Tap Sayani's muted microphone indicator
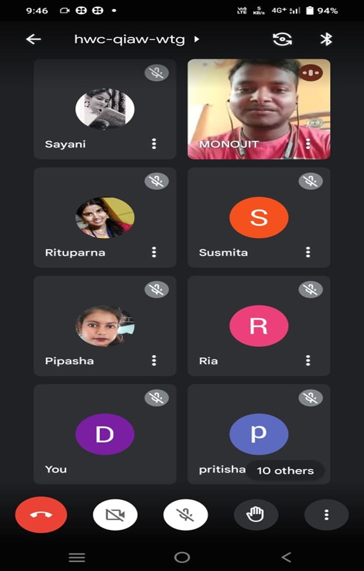This screenshot has height=571, width=364. click(x=157, y=73)
